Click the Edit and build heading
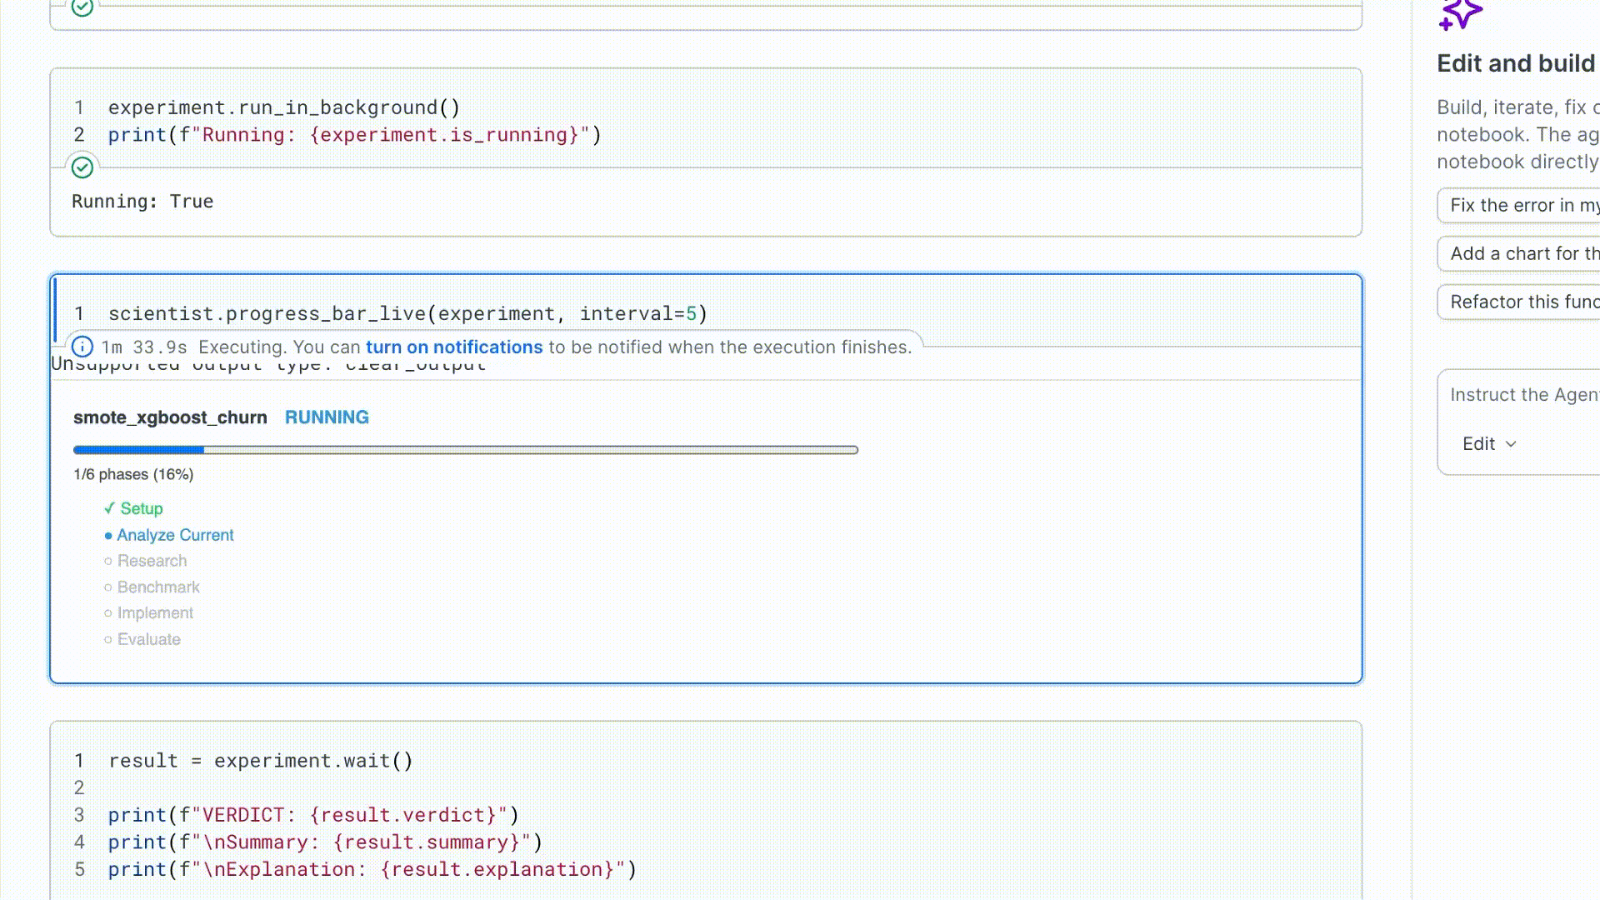 (x=1517, y=63)
